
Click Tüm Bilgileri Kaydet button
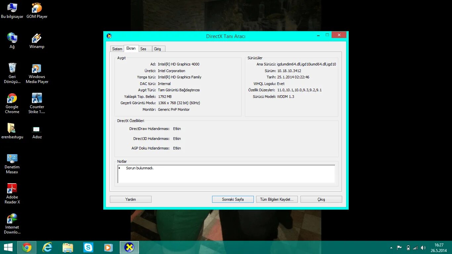277,199
